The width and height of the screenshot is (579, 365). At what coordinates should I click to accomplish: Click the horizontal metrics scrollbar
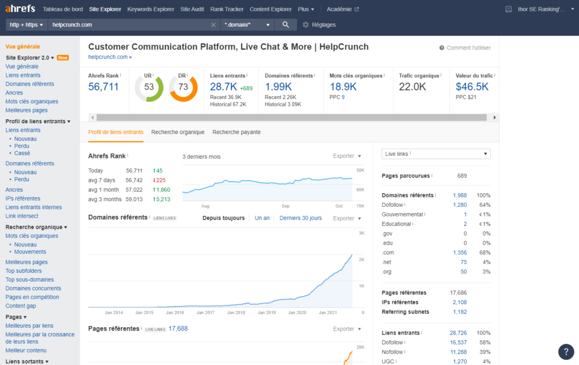292,118
